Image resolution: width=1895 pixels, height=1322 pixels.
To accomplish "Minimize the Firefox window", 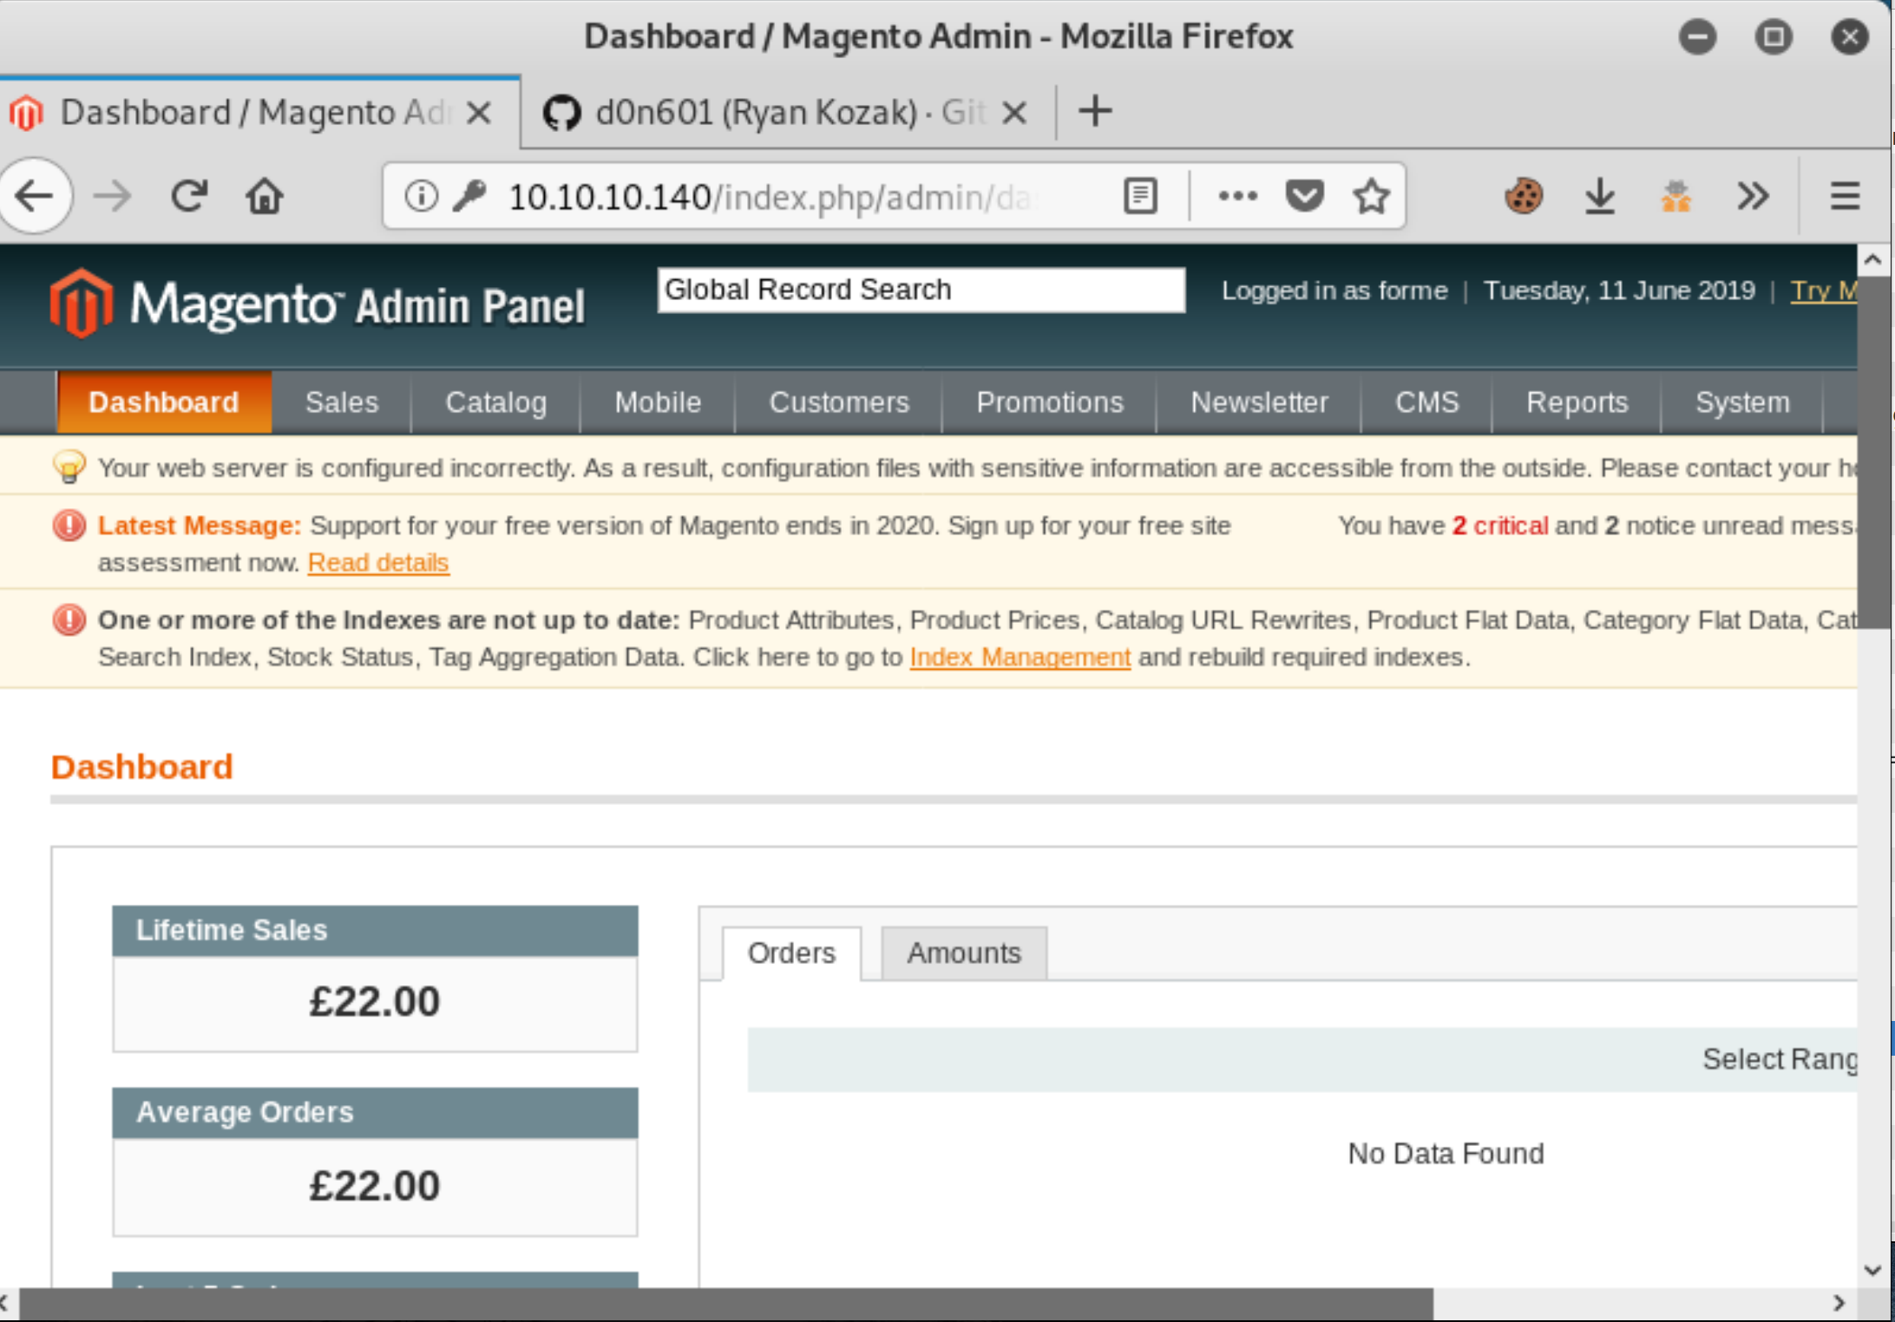I will tap(1697, 36).
